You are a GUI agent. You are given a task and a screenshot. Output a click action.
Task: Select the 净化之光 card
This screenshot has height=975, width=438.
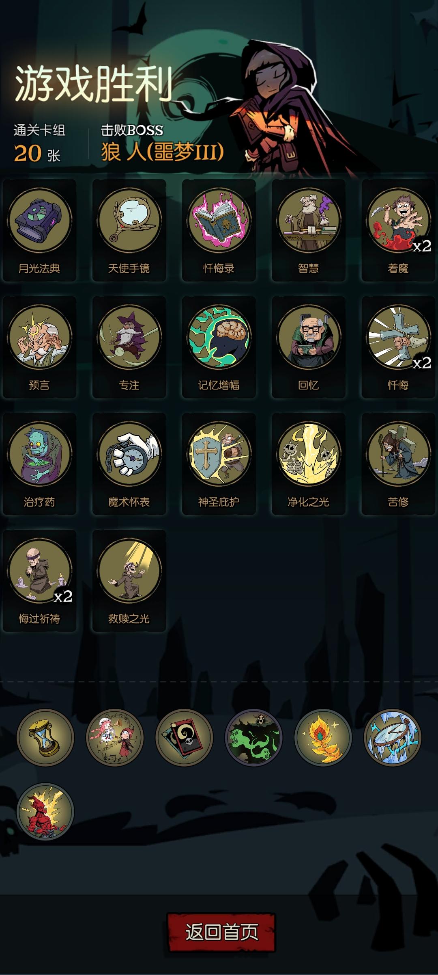[x=309, y=464]
